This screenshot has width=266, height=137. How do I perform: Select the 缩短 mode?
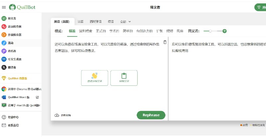170,31
